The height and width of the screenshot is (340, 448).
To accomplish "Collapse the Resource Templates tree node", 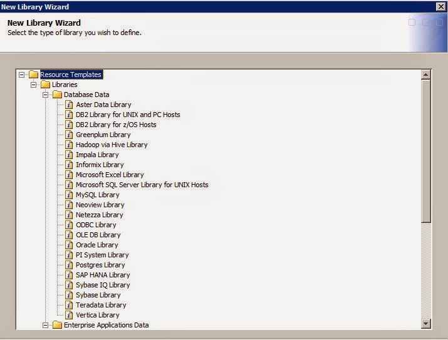I will click(x=22, y=75).
